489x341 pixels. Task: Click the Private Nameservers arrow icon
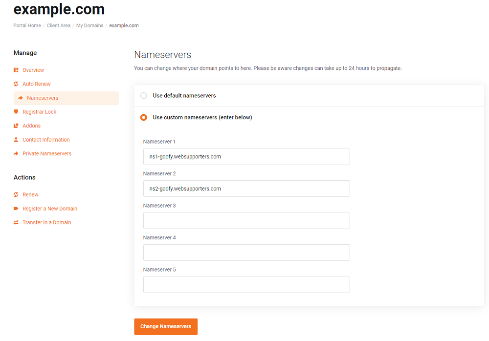pyautogui.click(x=16, y=153)
